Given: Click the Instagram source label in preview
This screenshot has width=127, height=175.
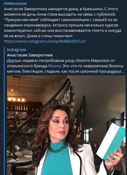Looking at the screenshot, I should click(x=17, y=50).
